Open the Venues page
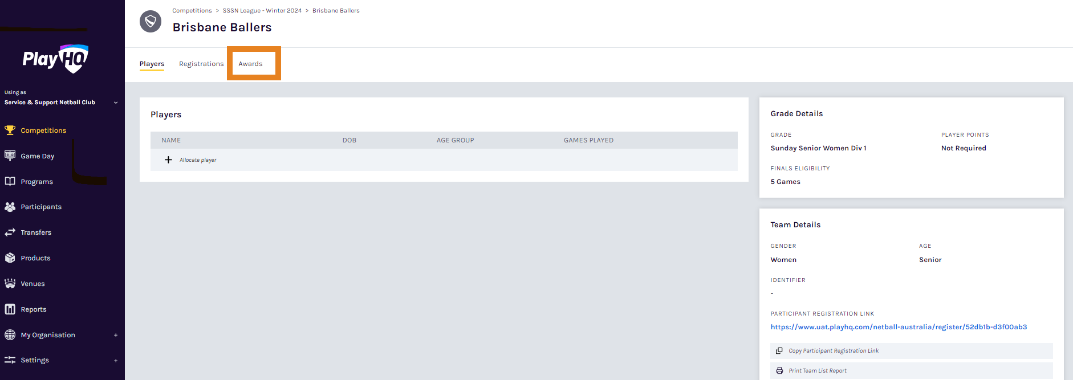Screen dimensions: 1073x380 tap(32, 284)
